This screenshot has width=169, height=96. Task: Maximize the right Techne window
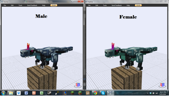pos(161,1)
